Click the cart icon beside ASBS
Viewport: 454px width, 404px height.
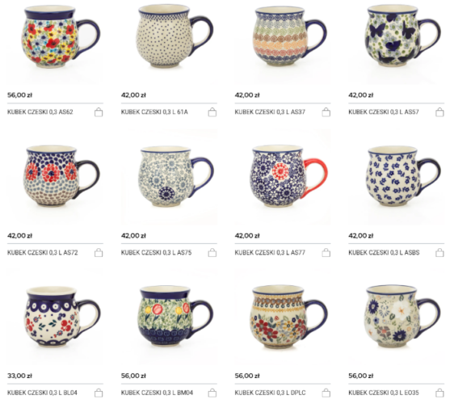tap(439, 253)
